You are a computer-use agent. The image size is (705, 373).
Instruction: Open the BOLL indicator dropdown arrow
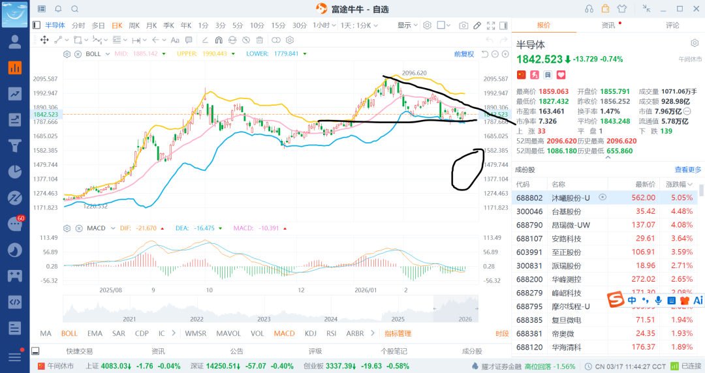click(108, 54)
